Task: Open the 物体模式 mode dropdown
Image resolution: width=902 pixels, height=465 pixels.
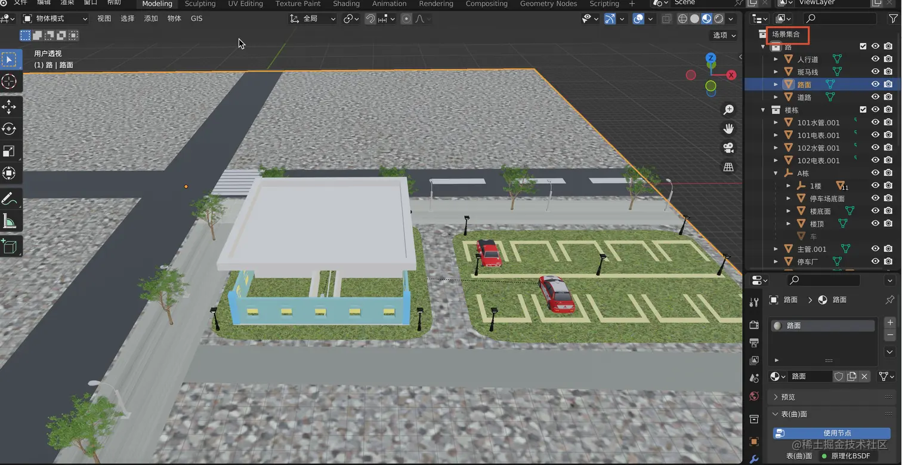Action: [x=55, y=19]
